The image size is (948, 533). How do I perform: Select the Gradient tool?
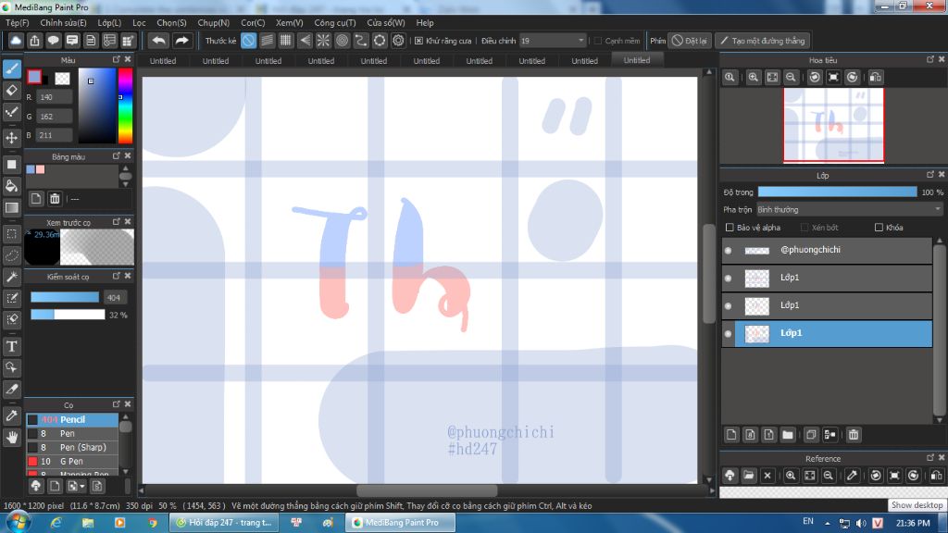(x=11, y=208)
